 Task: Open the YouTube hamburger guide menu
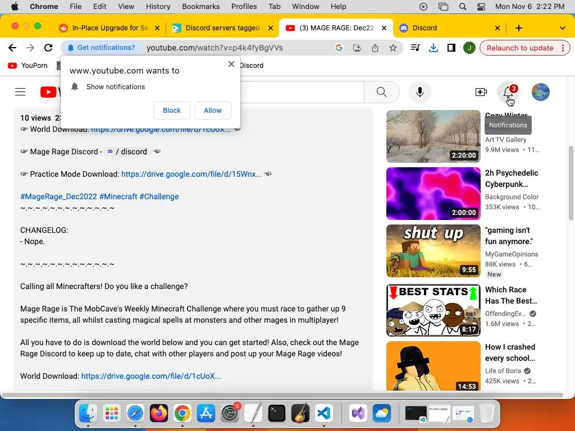pyautogui.click(x=20, y=92)
